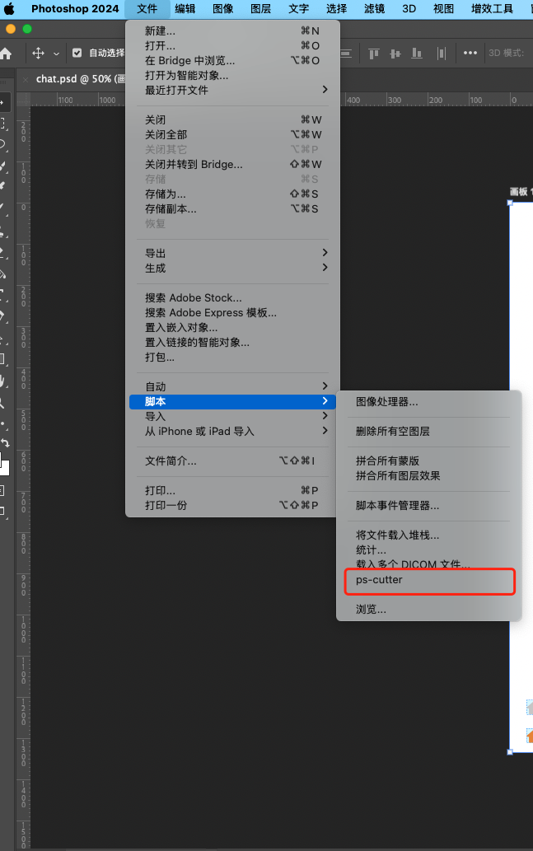This screenshot has width=533, height=851.
Task: Open the Photoshop 2024 application menu
Action: click(x=75, y=9)
